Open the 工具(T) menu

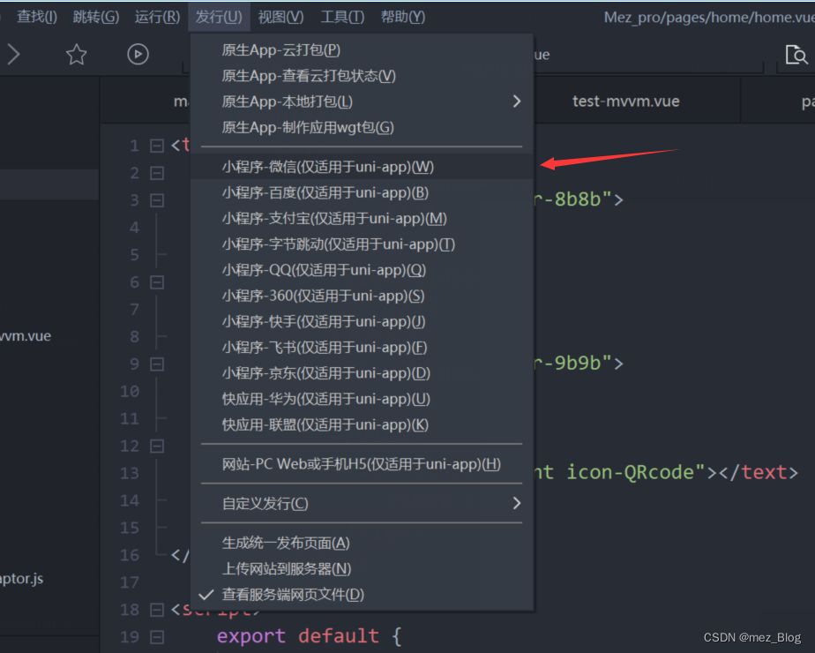coord(342,17)
